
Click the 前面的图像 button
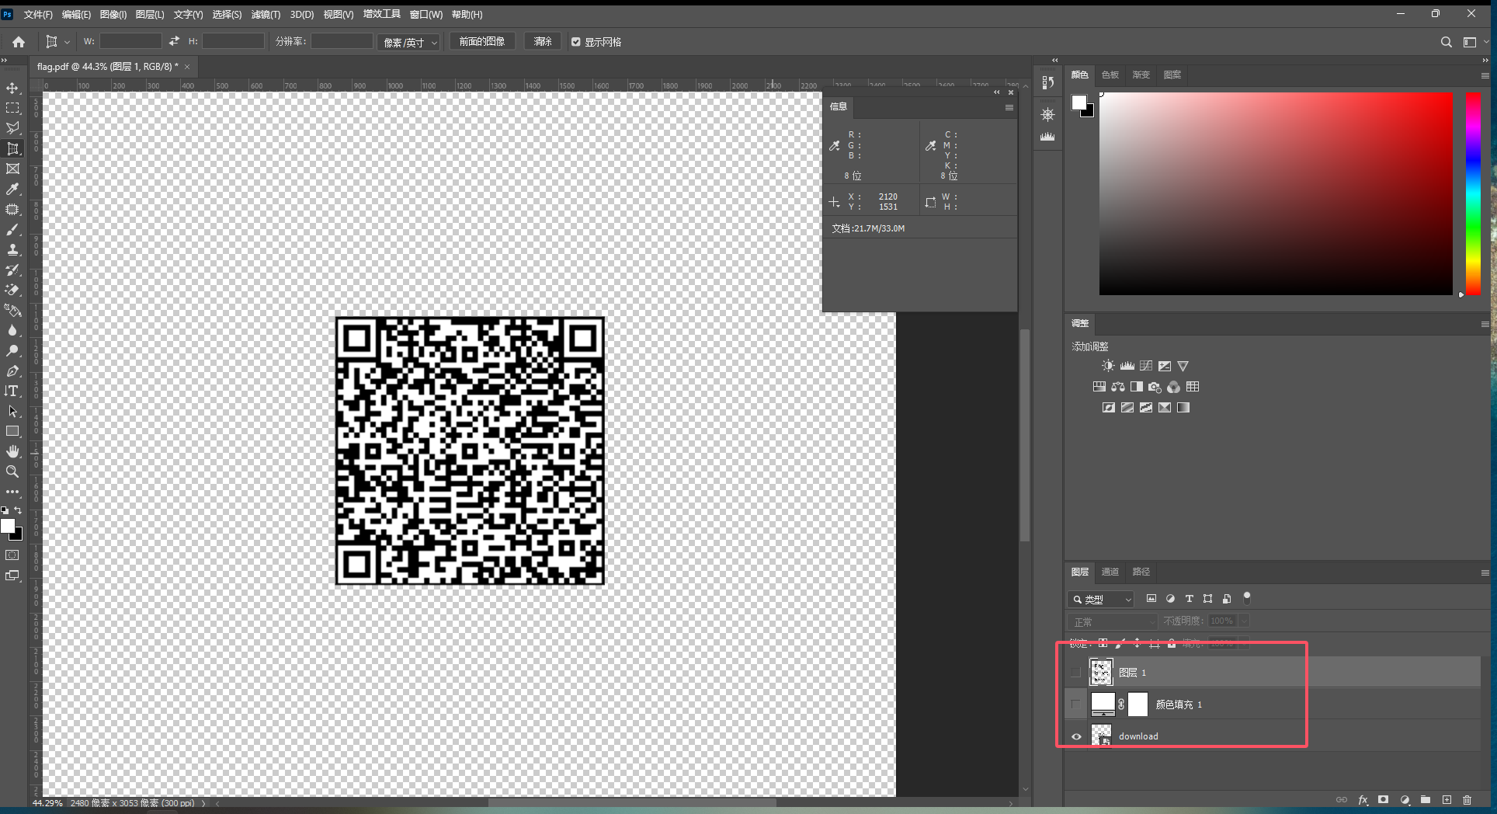click(482, 41)
